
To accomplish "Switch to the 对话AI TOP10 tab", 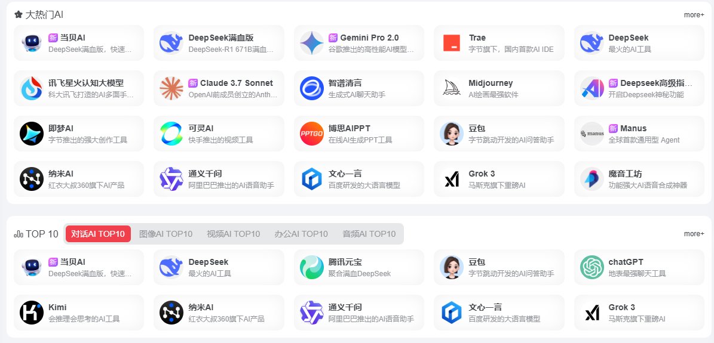I will coord(98,234).
